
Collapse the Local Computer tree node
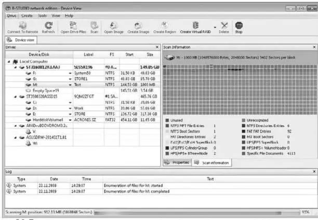pos(9,61)
